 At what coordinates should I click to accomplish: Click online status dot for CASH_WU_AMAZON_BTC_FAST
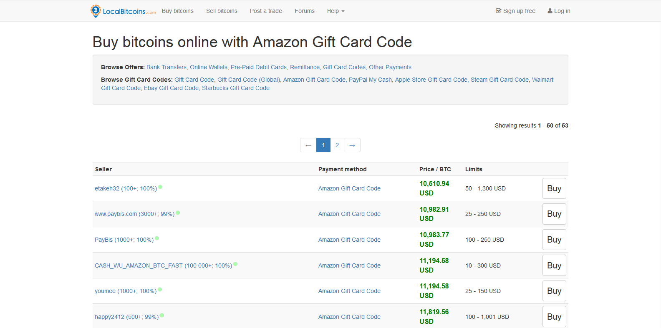point(235,264)
